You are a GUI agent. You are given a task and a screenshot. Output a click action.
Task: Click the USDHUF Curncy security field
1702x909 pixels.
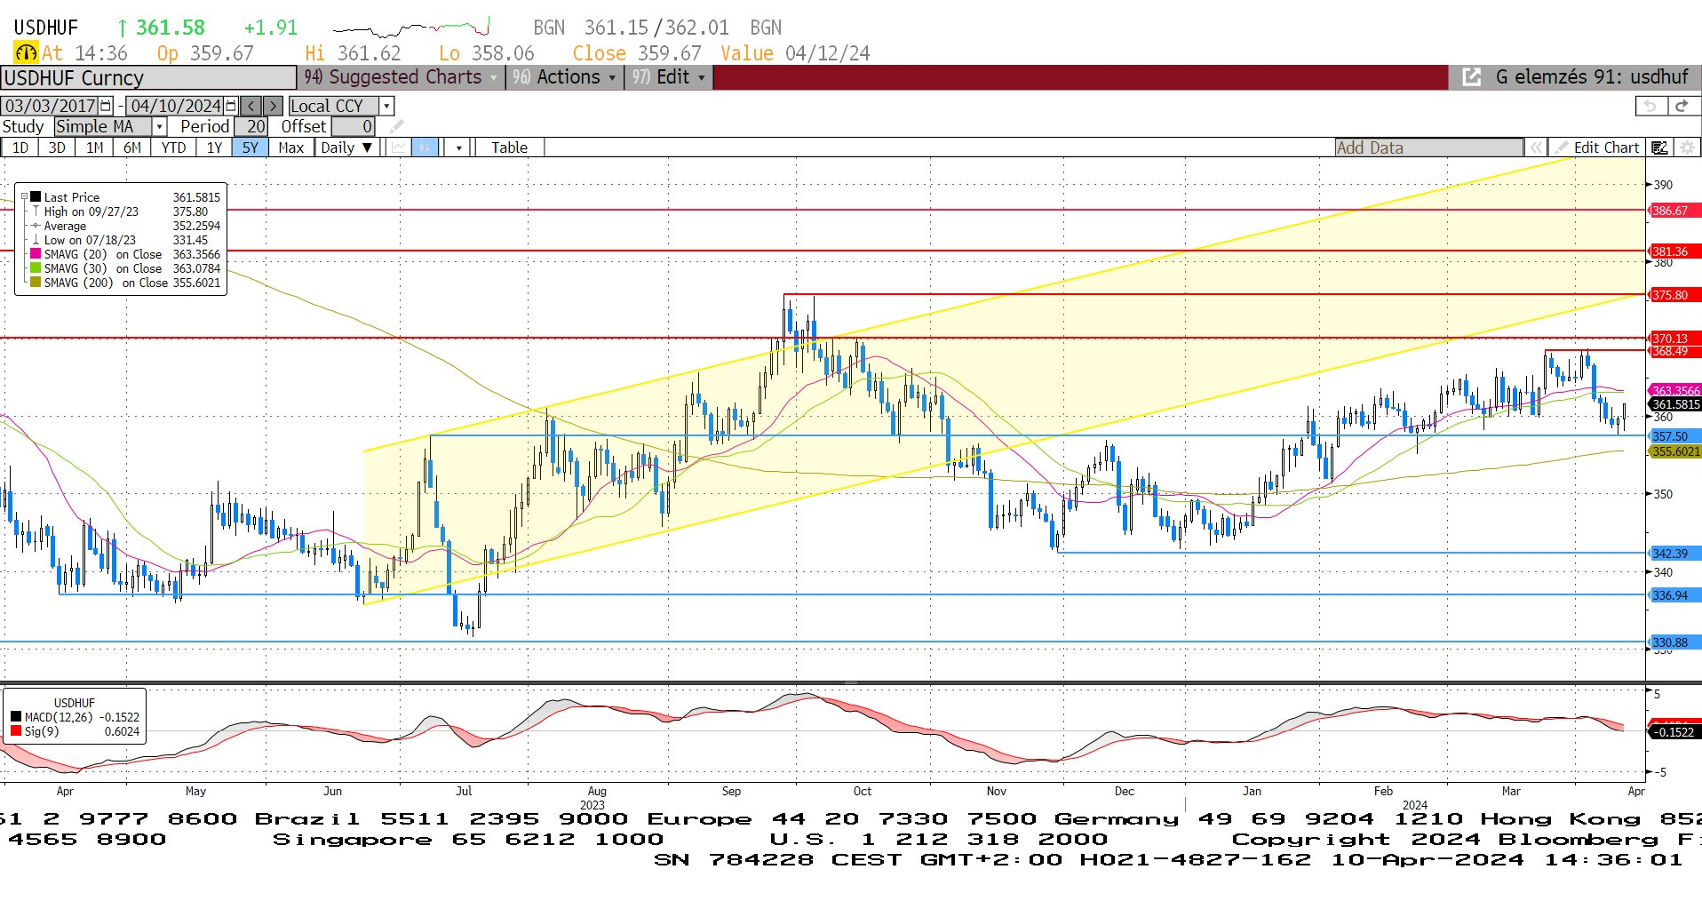148,77
